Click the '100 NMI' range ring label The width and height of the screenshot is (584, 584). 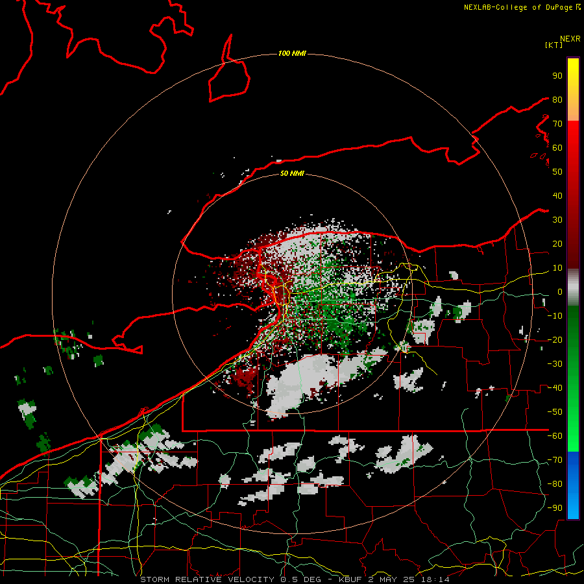(x=292, y=54)
